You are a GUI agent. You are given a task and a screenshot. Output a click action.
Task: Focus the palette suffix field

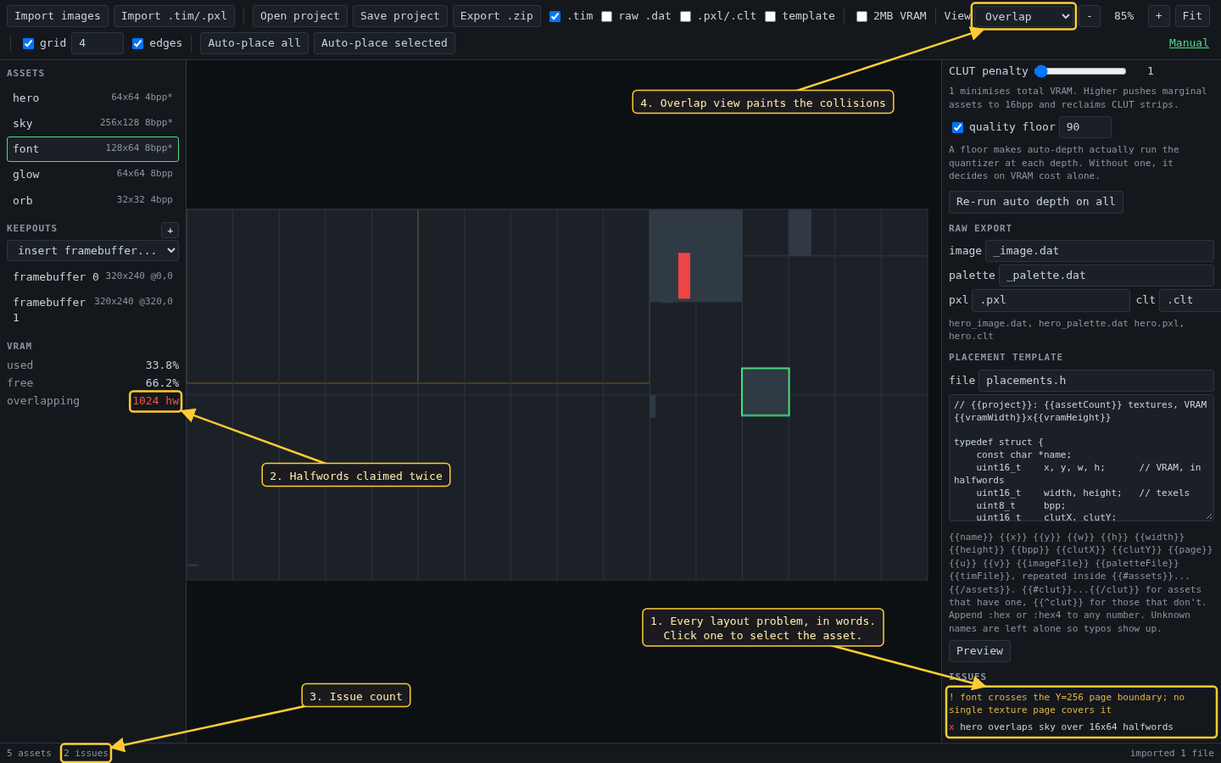tap(1107, 276)
